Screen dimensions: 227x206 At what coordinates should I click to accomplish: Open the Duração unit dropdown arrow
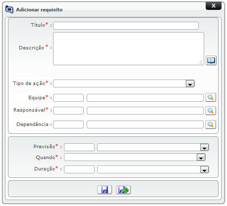tap(204, 169)
